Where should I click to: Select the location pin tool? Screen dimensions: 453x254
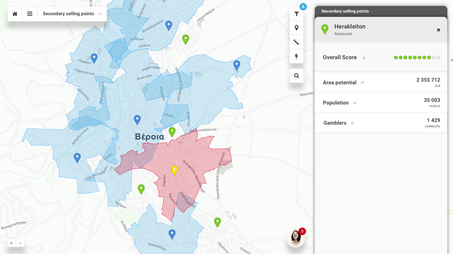[x=296, y=28]
